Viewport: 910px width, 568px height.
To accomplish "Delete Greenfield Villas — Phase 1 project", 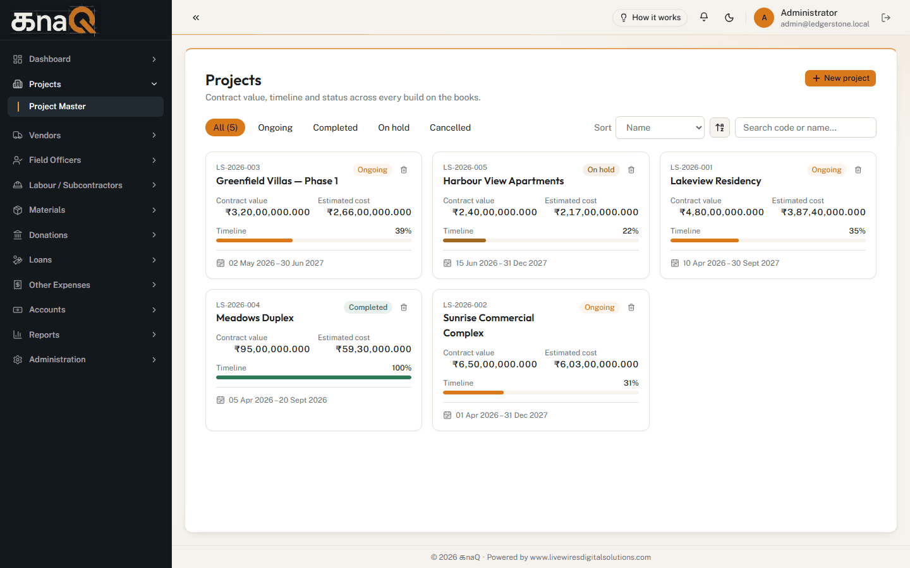I will (404, 170).
